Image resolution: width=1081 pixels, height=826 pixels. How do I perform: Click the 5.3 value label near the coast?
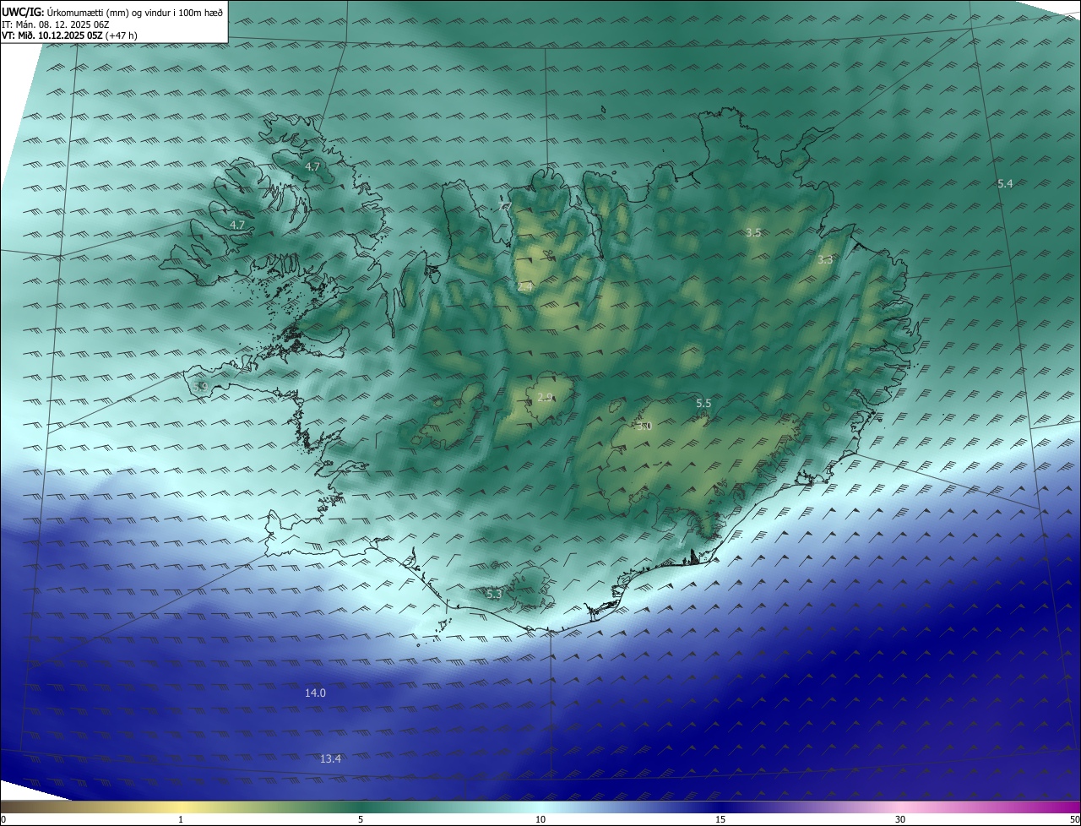[x=494, y=595]
